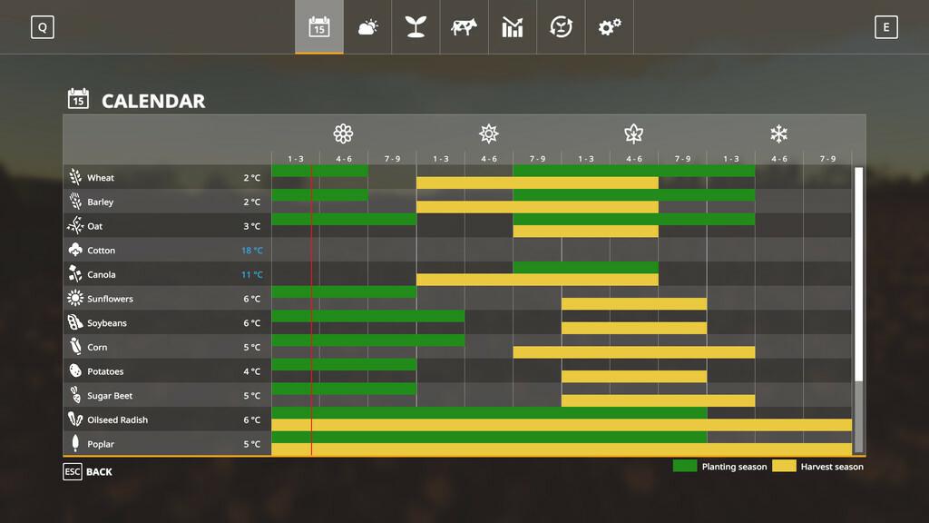Click the yellow Harvest season swatch

[x=784, y=467]
